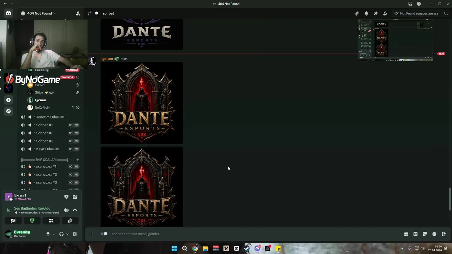
Task: Join the EKIP ODASI #2 channel
Action: pyautogui.click(x=50, y=175)
